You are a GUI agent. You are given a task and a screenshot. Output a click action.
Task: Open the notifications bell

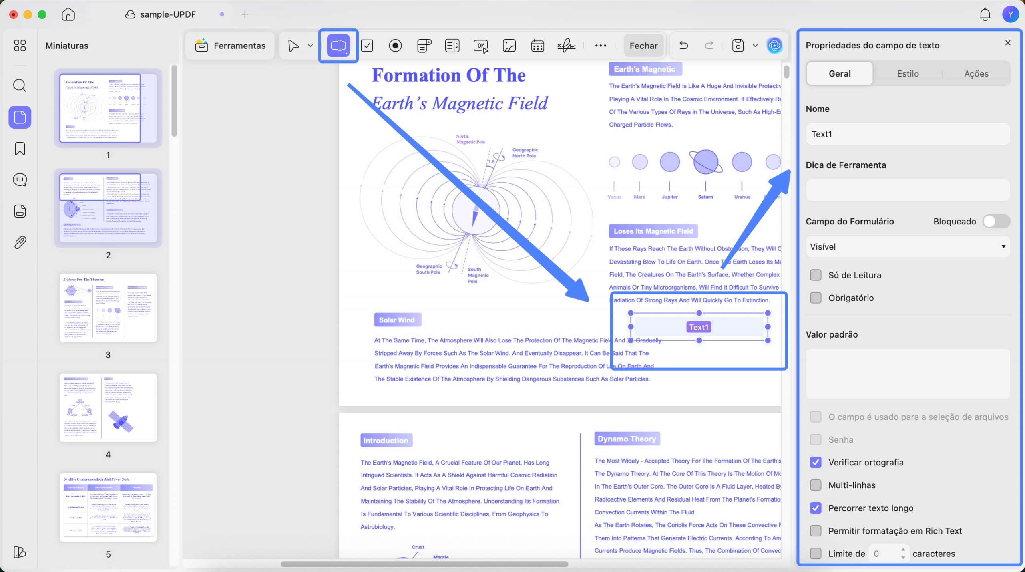click(985, 14)
